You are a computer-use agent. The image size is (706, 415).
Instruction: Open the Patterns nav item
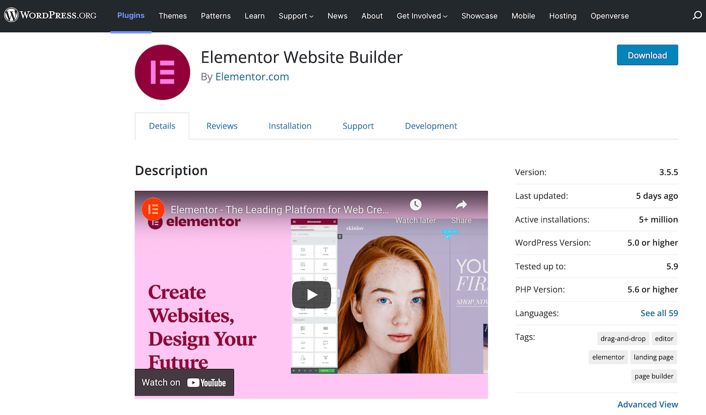click(x=216, y=16)
